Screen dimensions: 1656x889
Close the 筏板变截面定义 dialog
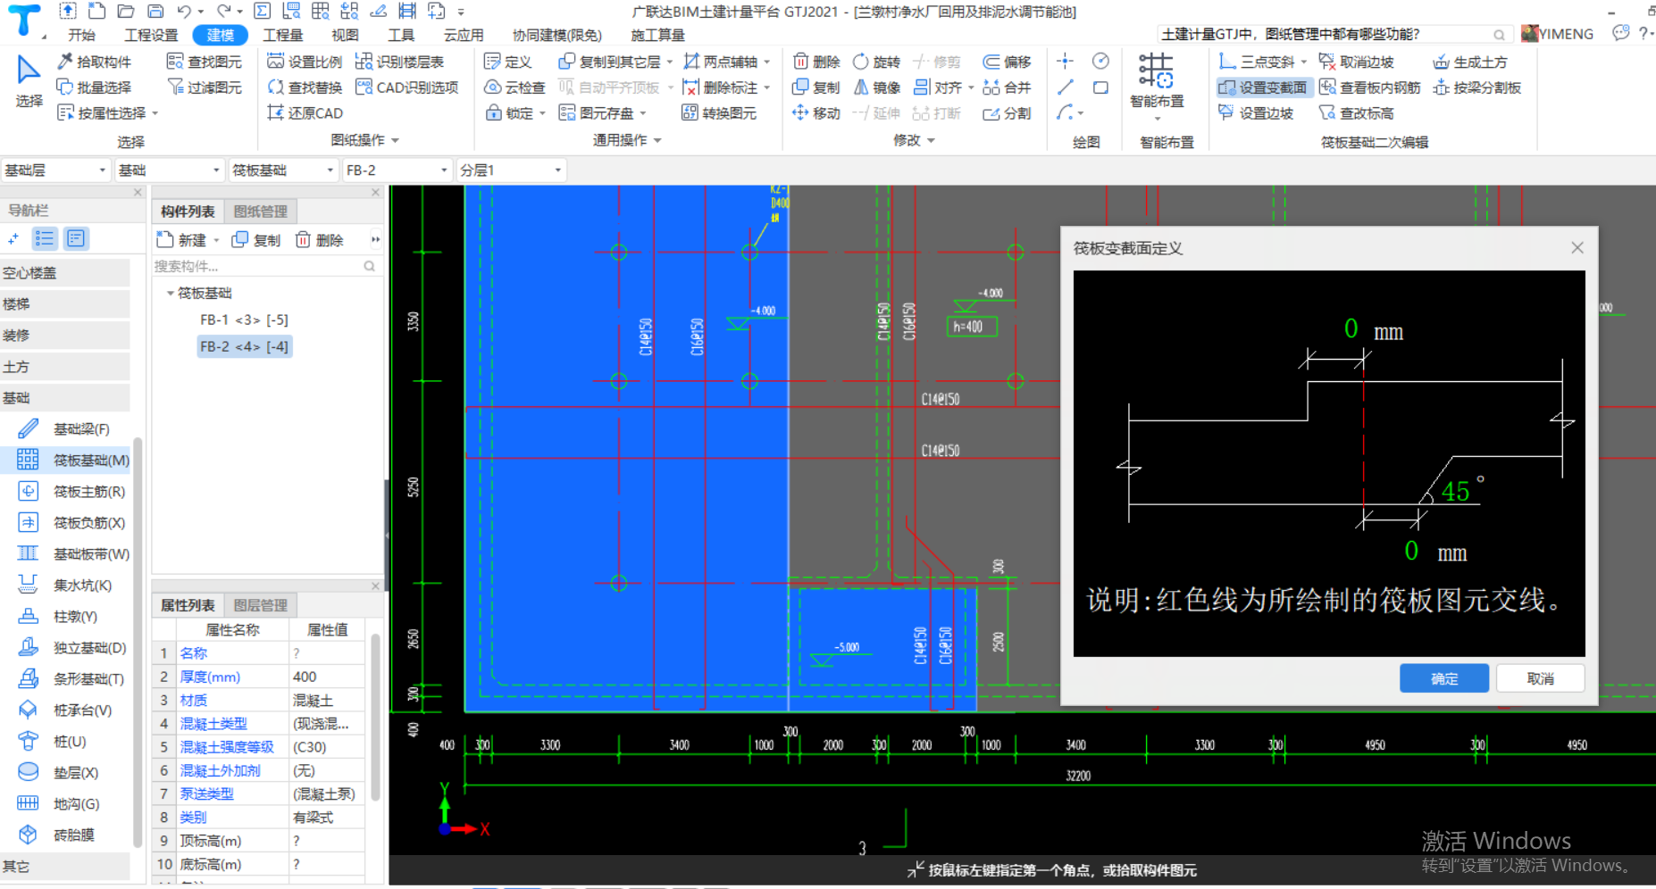pyautogui.click(x=1577, y=248)
